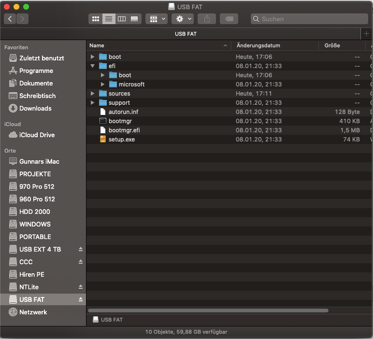Expand the boot folder inside efi
This screenshot has width=373, height=339.
tap(102, 75)
